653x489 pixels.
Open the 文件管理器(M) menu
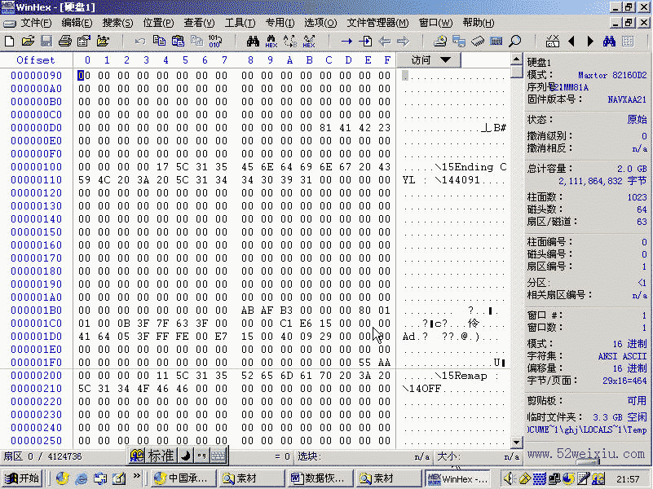[x=377, y=23]
